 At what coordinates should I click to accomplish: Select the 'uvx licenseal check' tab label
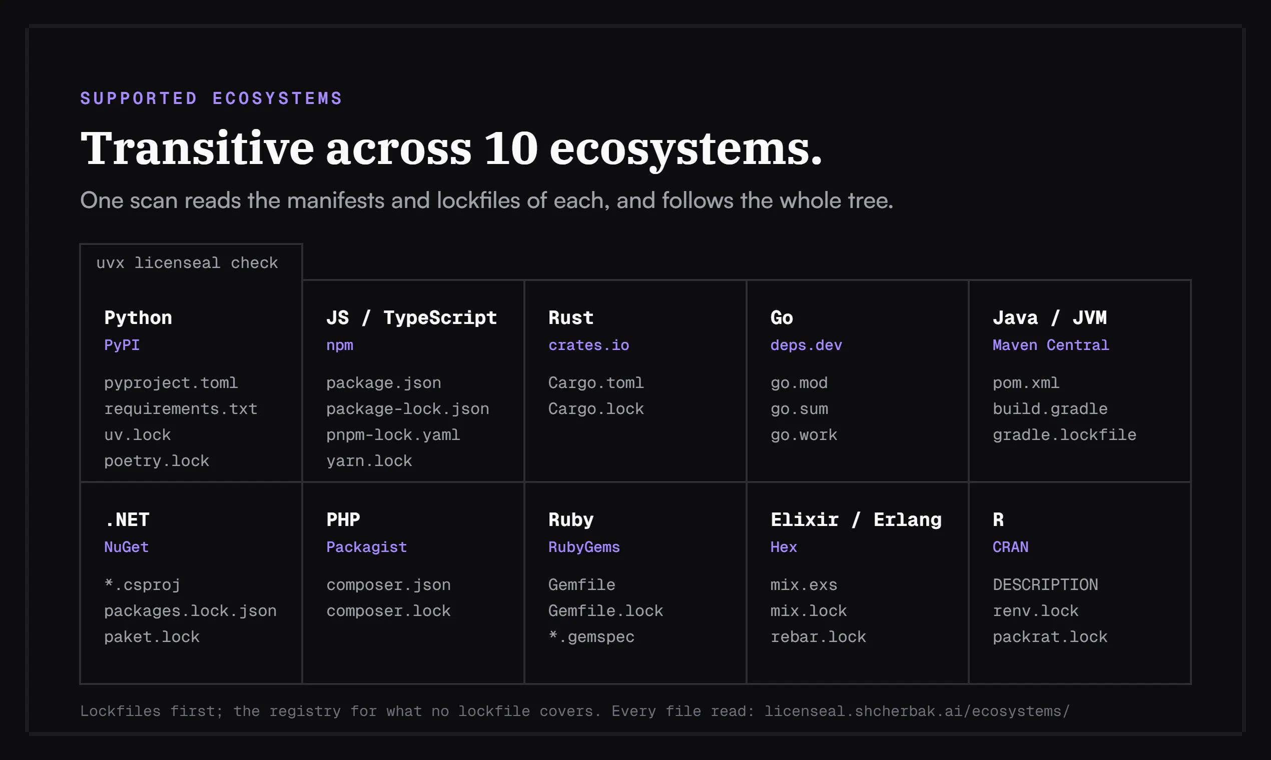pyautogui.click(x=187, y=262)
